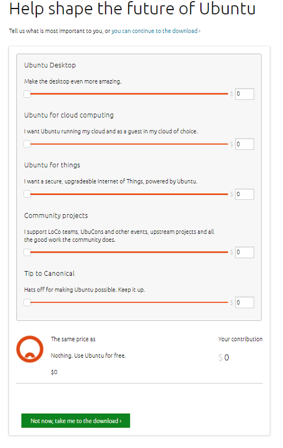Follow 'you can continue to the download' link
Screen dimensions: 283x448
[156, 31]
